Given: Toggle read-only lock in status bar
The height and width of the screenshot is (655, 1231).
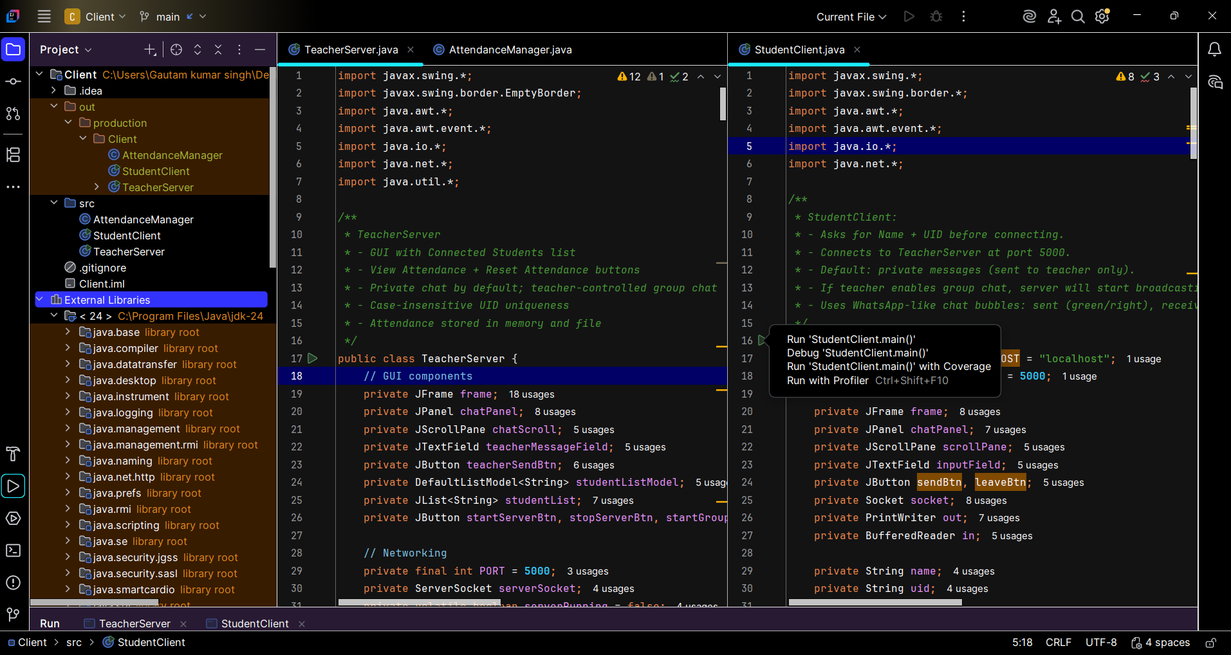Looking at the screenshot, I should tap(1210, 643).
